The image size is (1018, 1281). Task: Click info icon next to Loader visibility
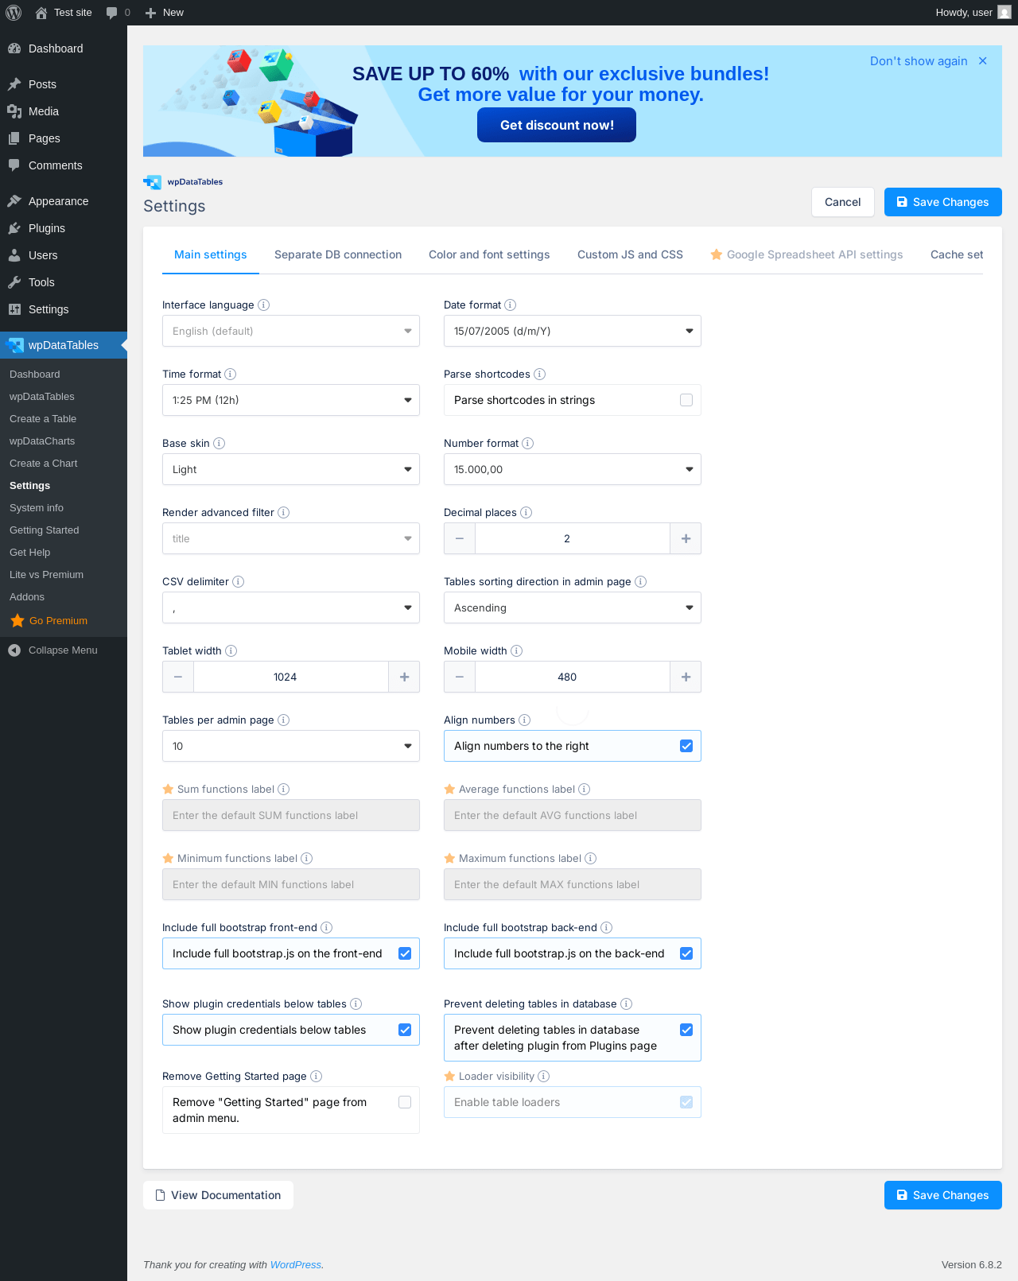[x=544, y=1077]
